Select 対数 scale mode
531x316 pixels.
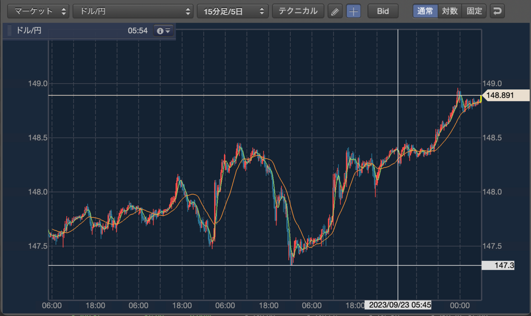(x=450, y=11)
